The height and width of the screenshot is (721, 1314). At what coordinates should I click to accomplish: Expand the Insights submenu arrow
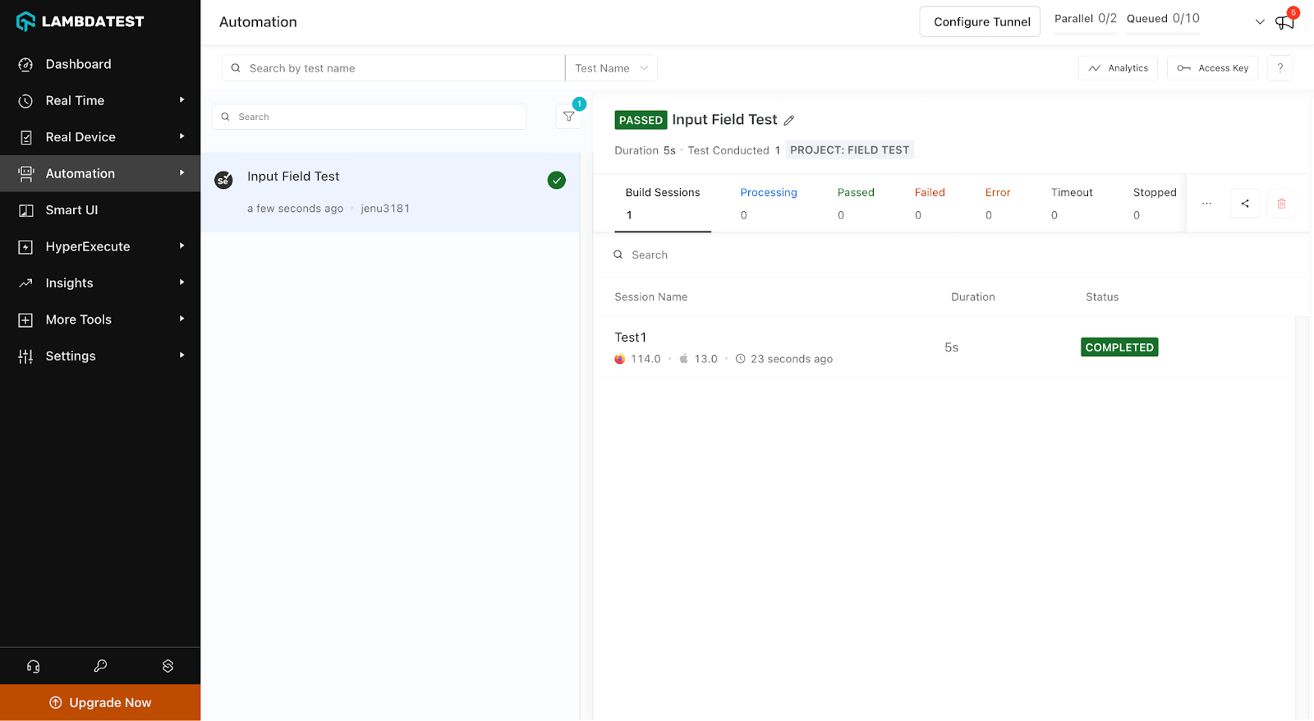point(181,282)
